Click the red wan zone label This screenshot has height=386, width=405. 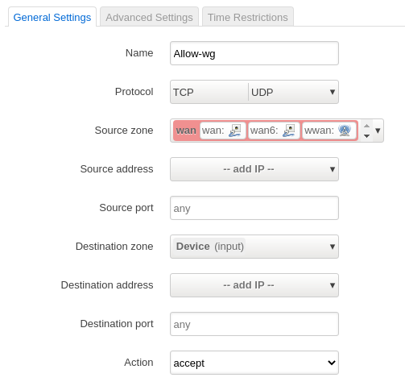pos(186,131)
